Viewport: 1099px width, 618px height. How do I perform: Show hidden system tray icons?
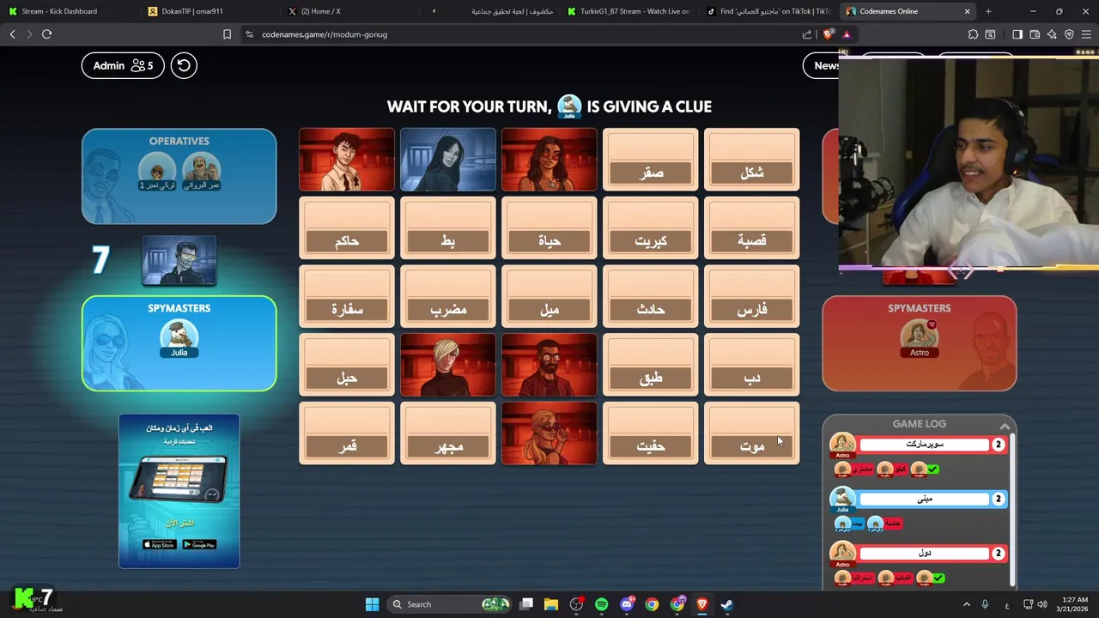967,604
